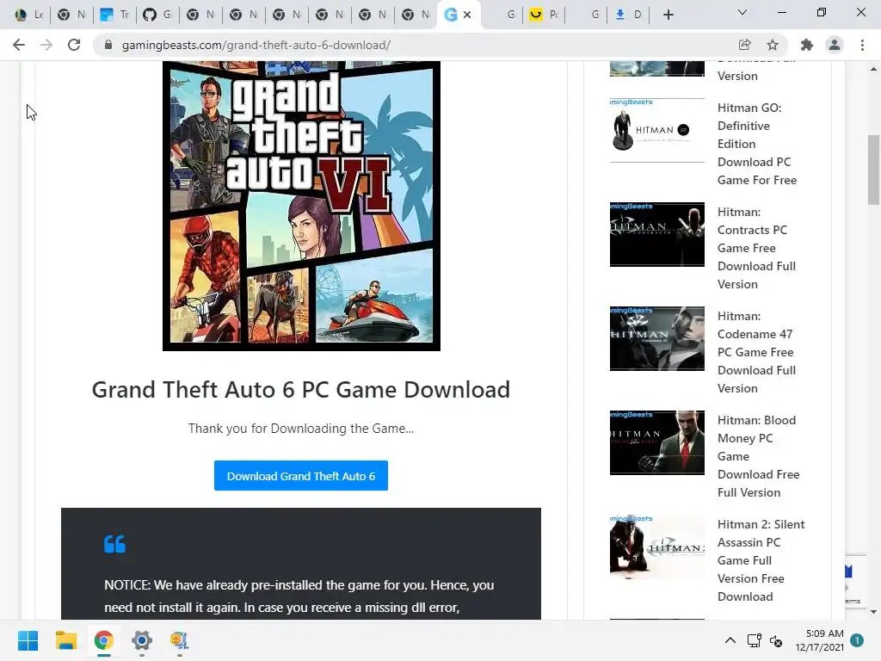Share this page using the share icon

pyautogui.click(x=744, y=45)
